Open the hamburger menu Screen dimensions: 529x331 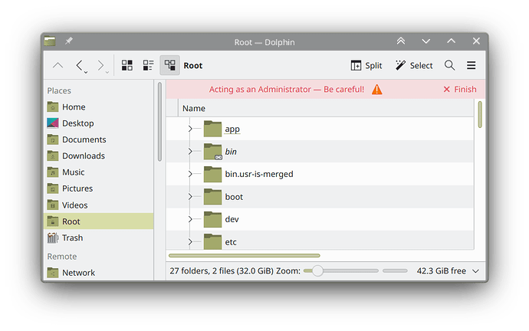tap(472, 65)
